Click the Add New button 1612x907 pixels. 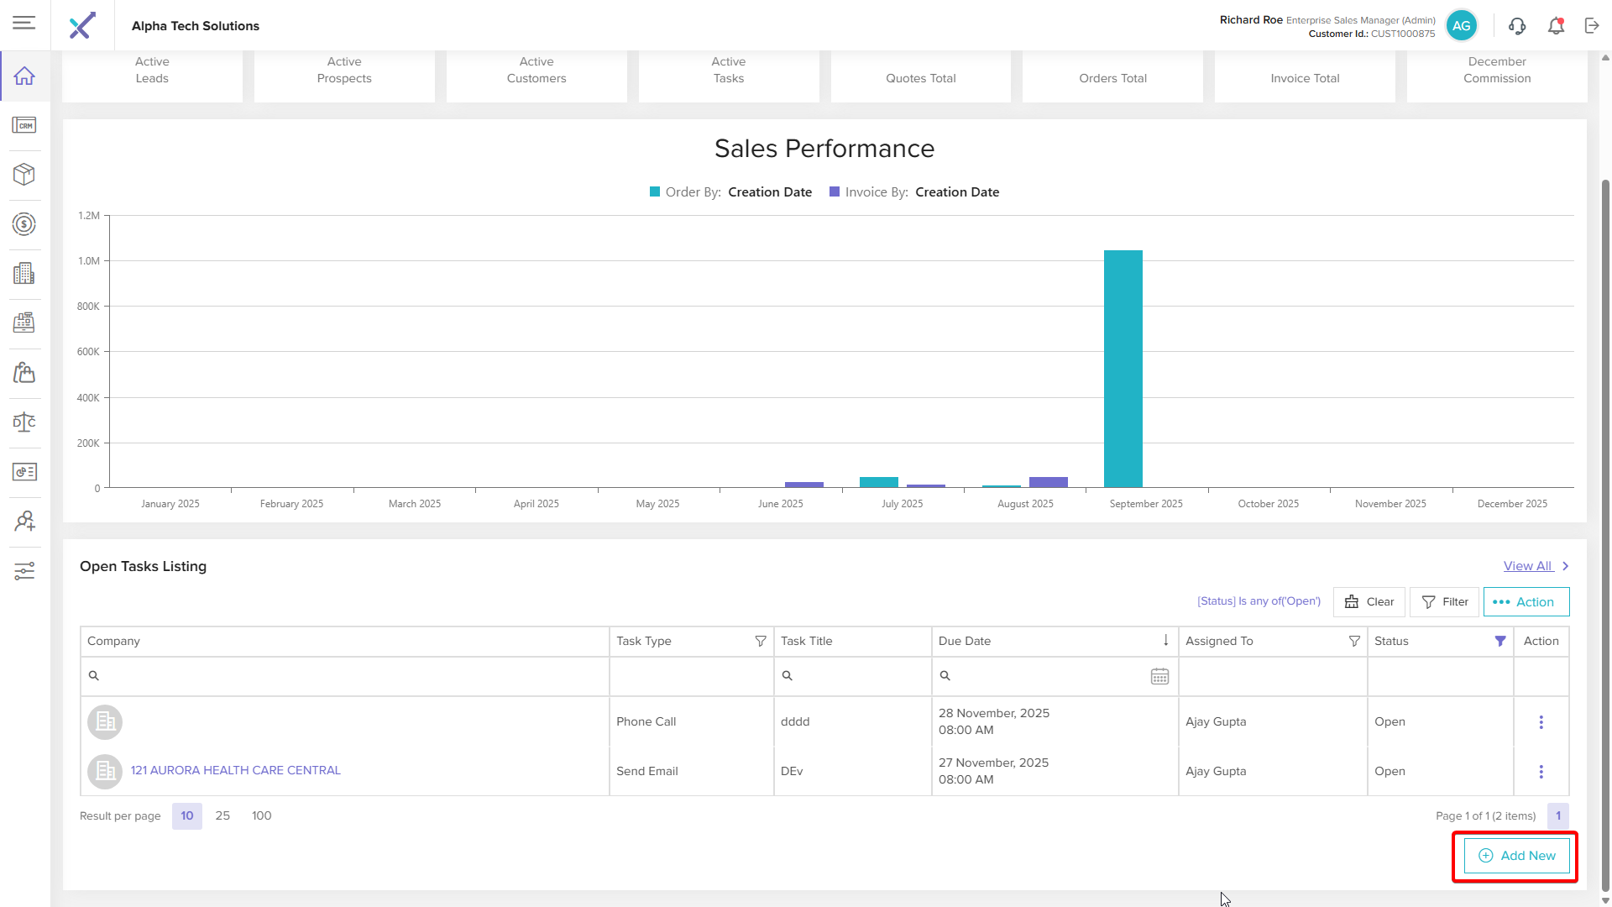1516,856
